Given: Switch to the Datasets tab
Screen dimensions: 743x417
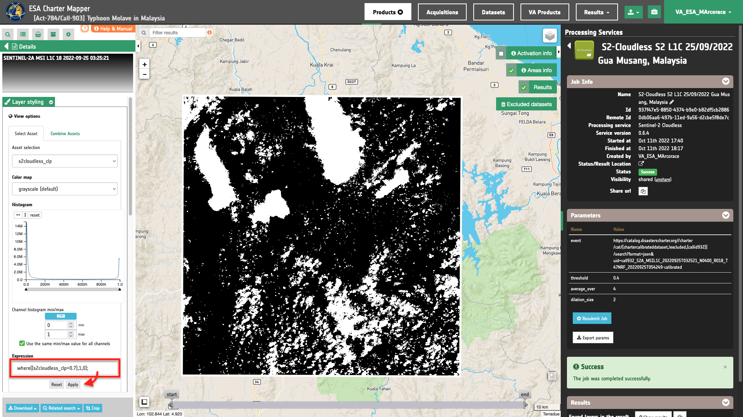Looking at the screenshot, I should (493, 12).
